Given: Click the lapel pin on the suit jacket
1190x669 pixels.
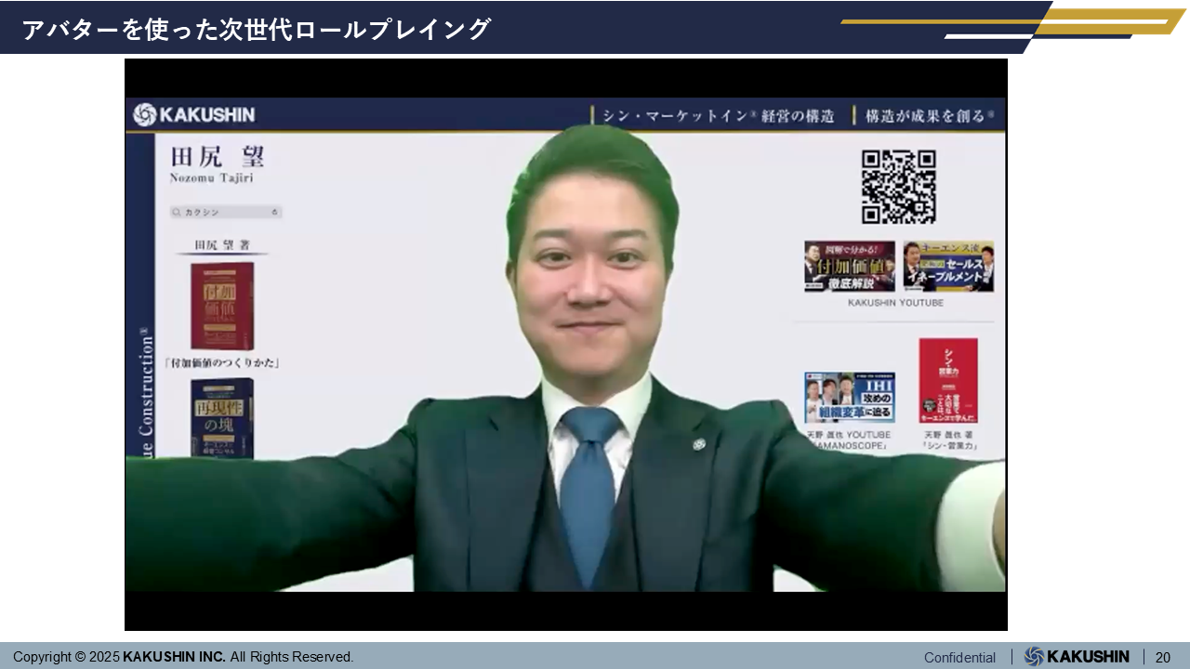Looking at the screenshot, I should pyautogui.click(x=699, y=444).
